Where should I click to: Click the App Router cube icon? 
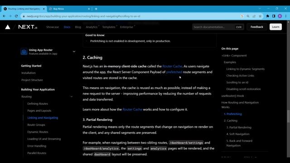(x=24, y=52)
